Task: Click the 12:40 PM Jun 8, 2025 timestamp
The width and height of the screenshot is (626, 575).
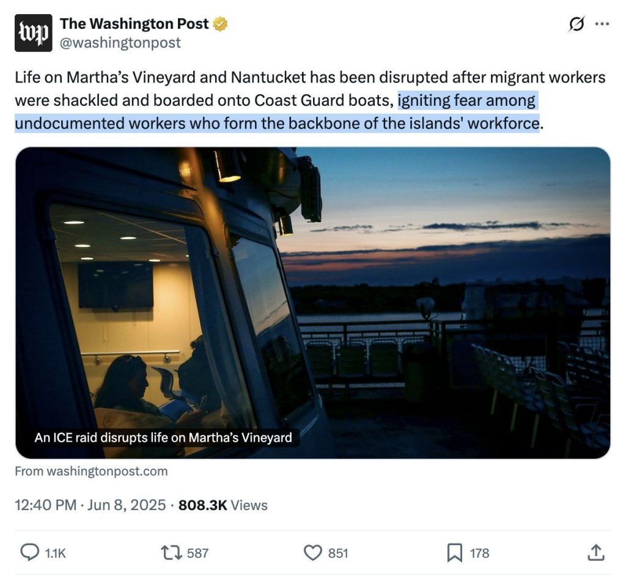Action: point(90,505)
